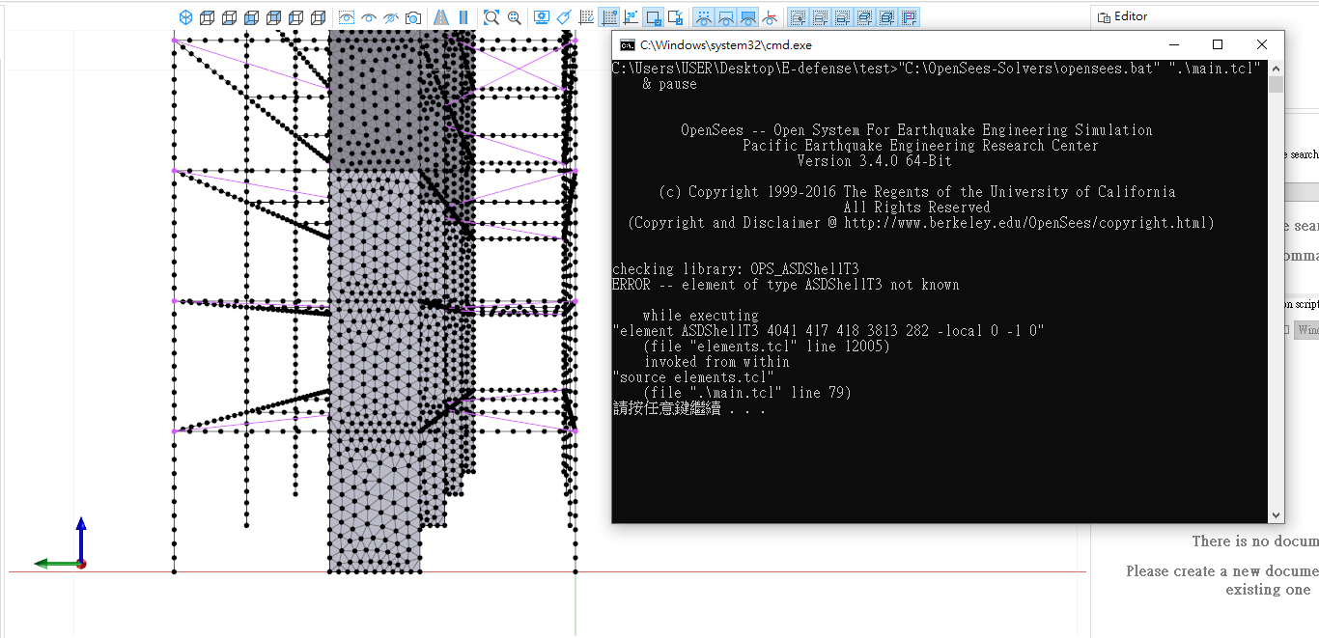Click the cmd window scrollbar down arrow
Image resolution: width=1319 pixels, height=638 pixels.
click(1277, 516)
